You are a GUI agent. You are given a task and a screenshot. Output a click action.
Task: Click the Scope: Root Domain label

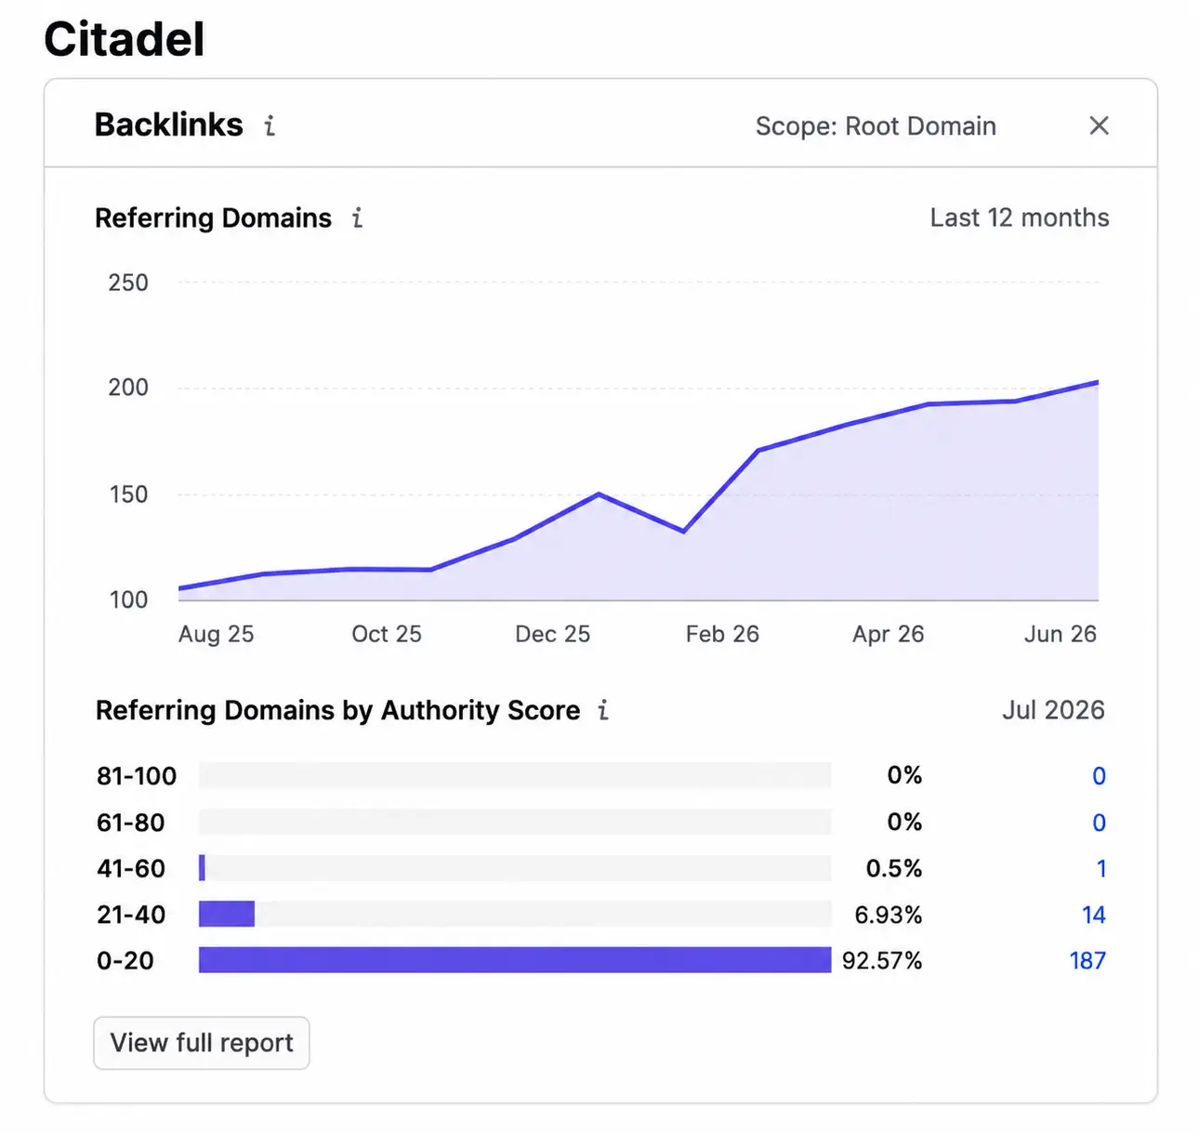(x=876, y=125)
